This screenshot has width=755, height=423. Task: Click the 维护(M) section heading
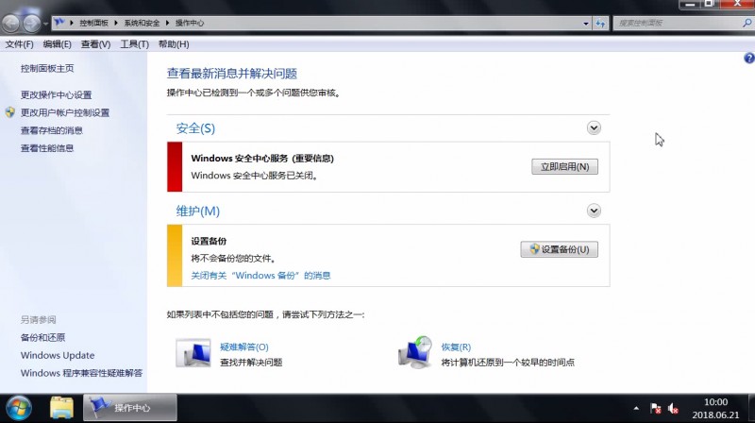[x=198, y=211]
